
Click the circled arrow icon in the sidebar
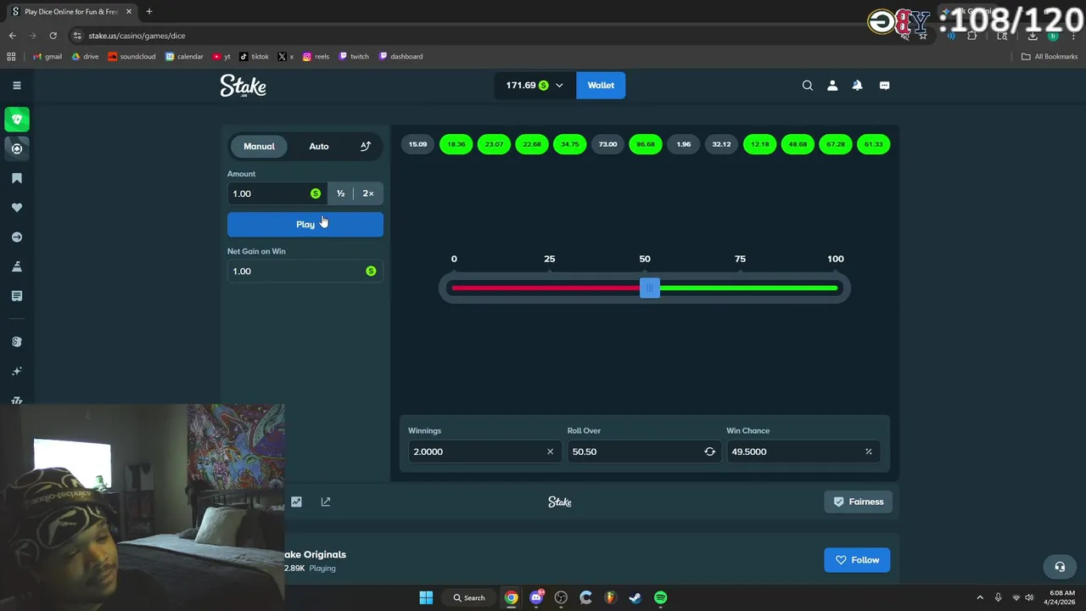tap(16, 237)
